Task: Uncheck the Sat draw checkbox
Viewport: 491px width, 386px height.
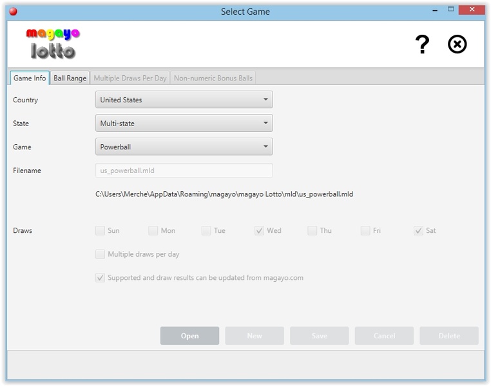Action: pos(418,231)
